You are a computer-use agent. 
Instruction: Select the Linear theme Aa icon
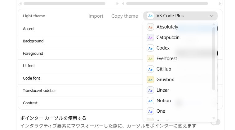point(150,90)
